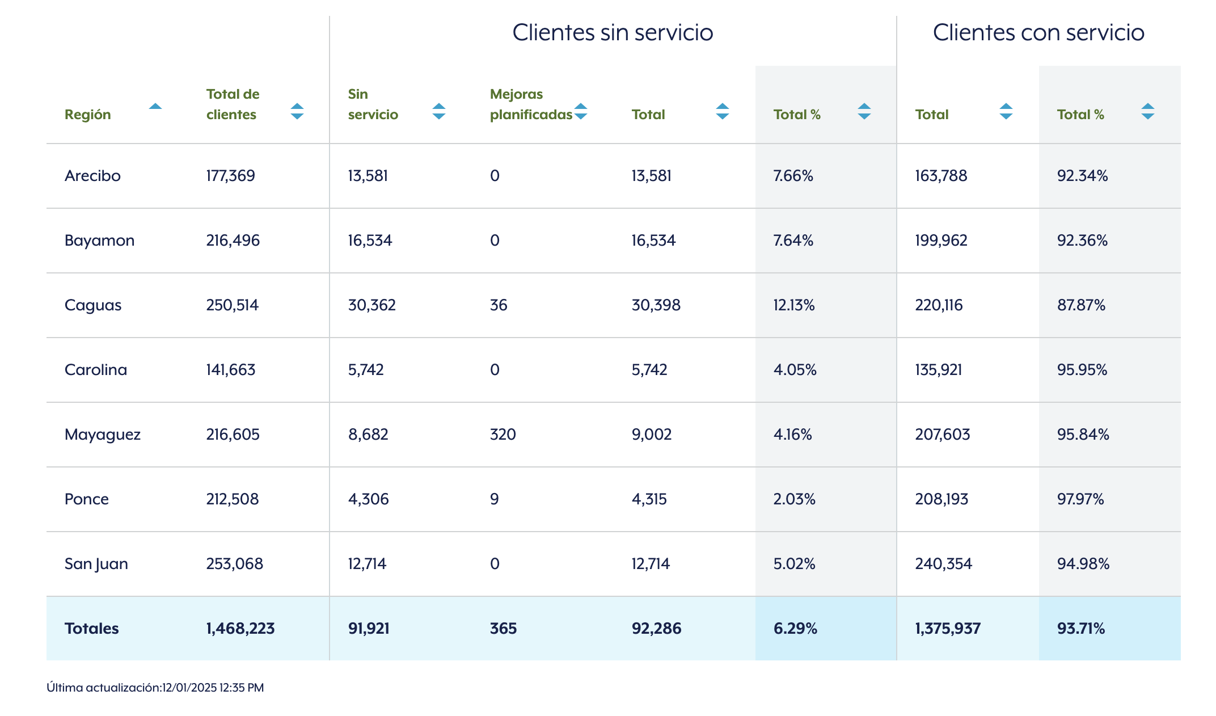
Task: Sort by con servicio Total % arrows
Action: 1147,111
